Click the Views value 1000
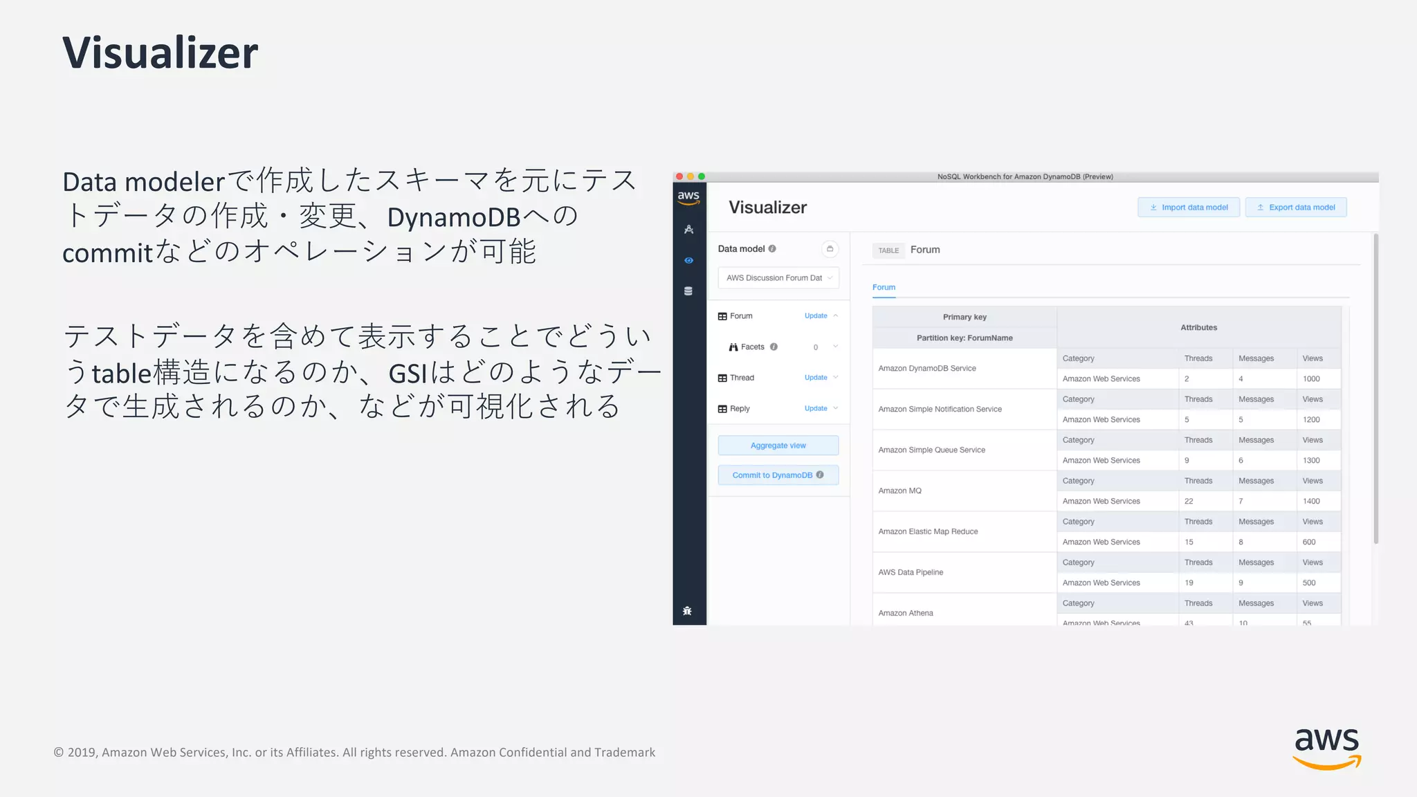The image size is (1417, 797). (x=1311, y=379)
